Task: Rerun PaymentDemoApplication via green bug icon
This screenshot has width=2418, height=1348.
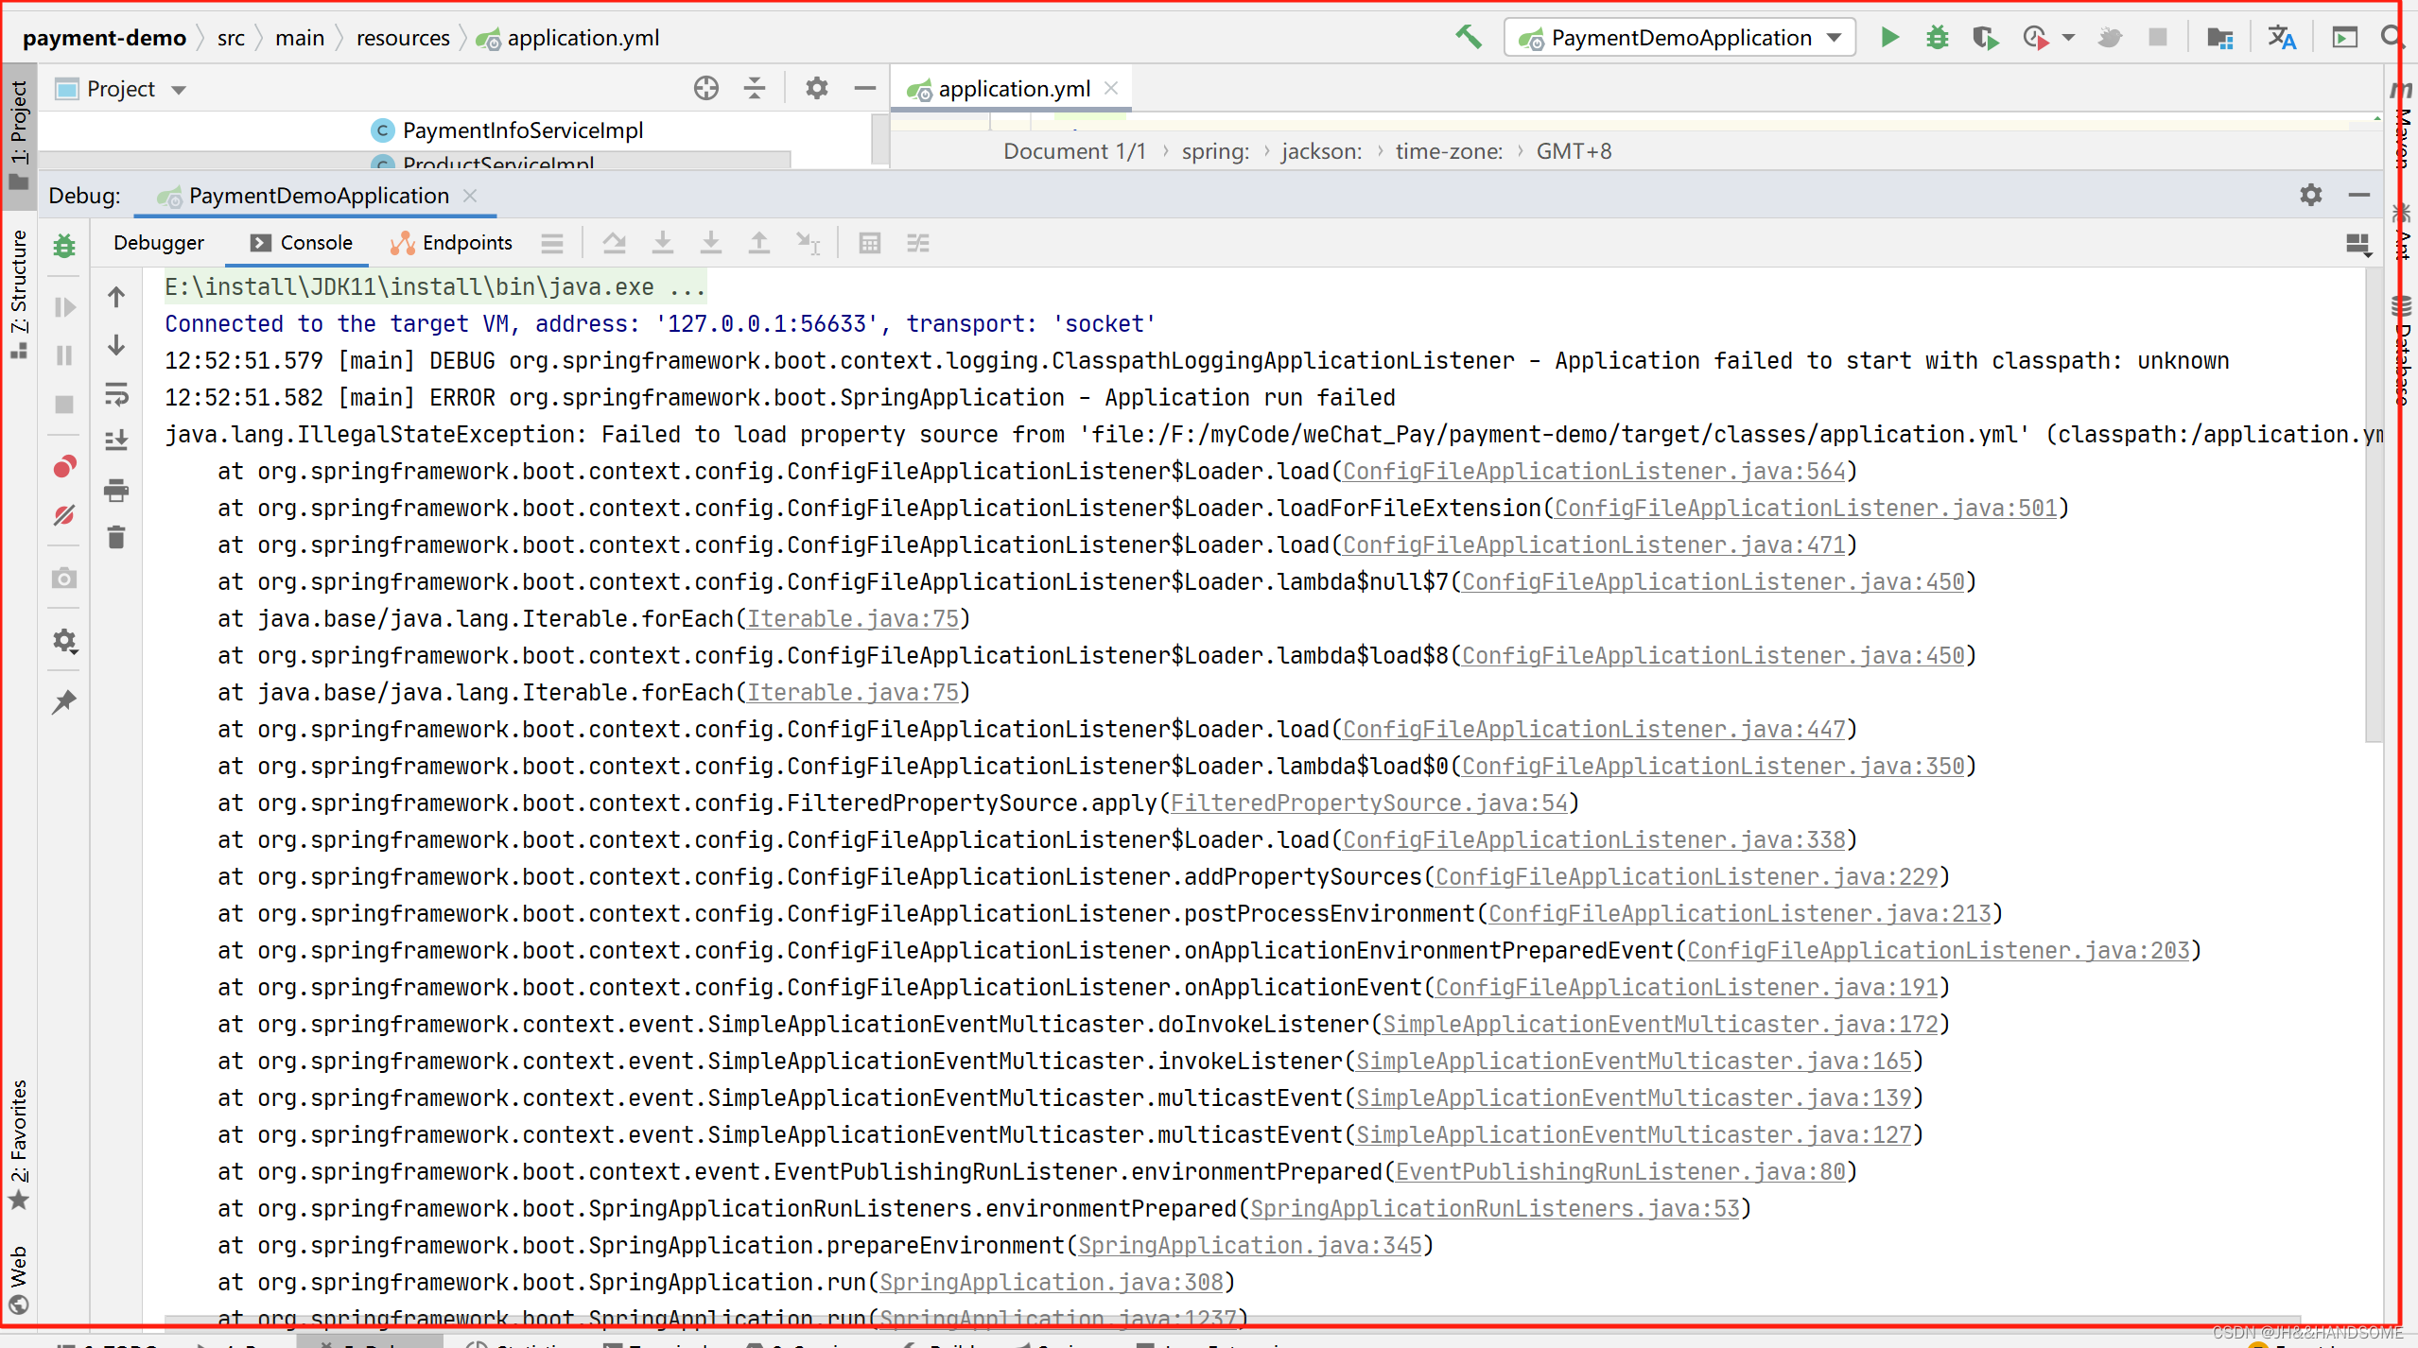Action: tap(64, 246)
